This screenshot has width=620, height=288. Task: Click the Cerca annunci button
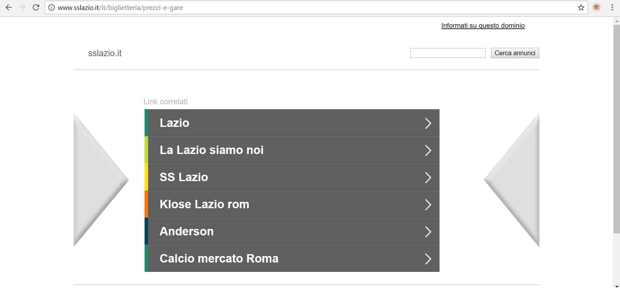click(515, 53)
